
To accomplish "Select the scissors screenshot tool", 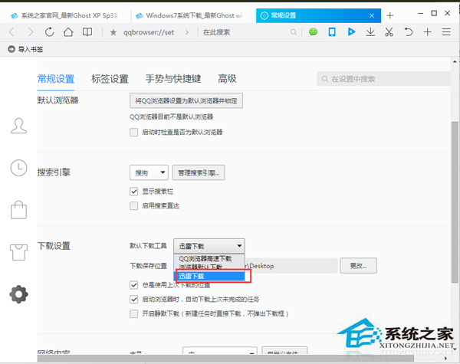I will click(389, 32).
